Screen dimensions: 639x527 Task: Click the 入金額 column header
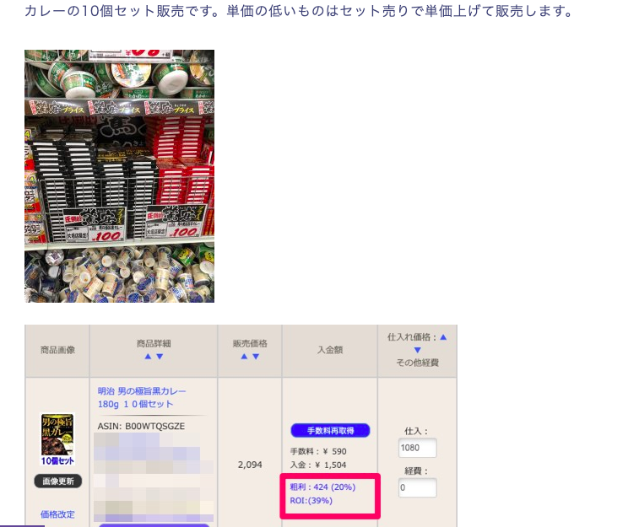click(331, 349)
